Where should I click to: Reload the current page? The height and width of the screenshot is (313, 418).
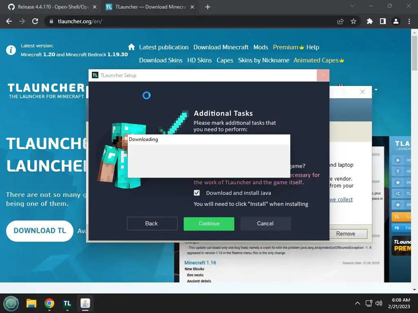[x=35, y=21]
